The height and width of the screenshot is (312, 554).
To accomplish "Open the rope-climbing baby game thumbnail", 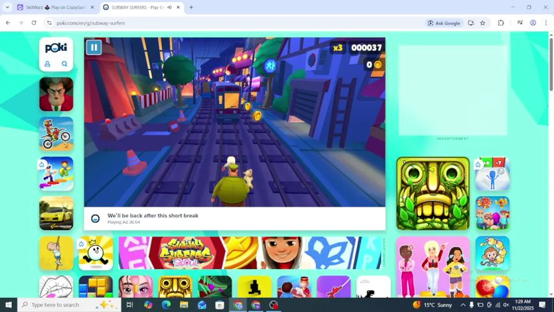I will coord(56,253).
